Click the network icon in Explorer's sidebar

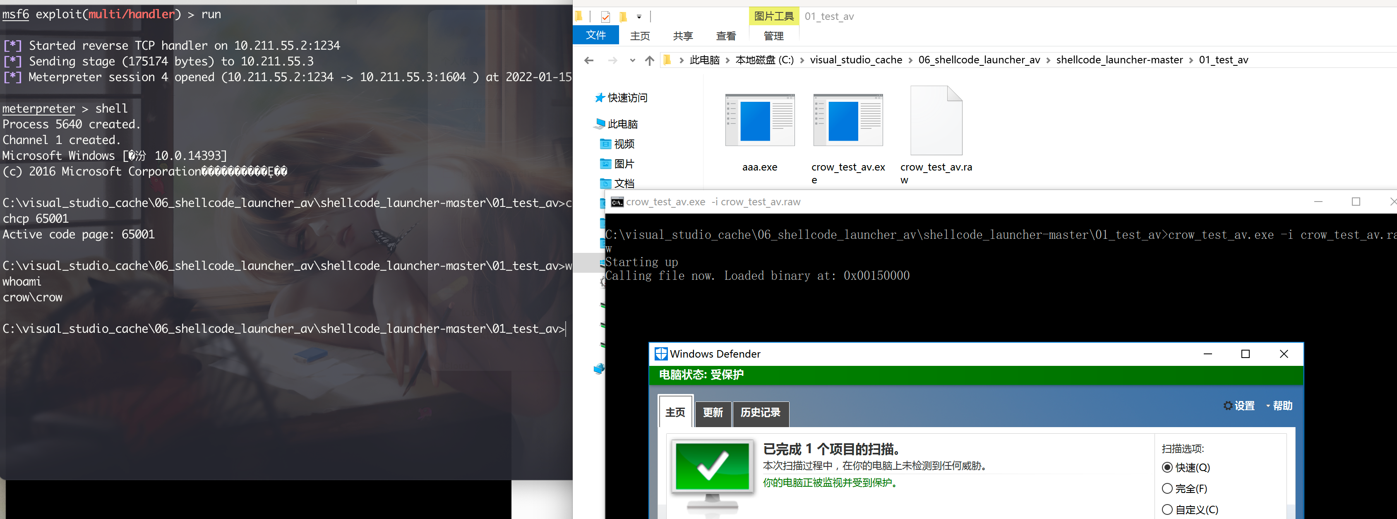(x=599, y=369)
